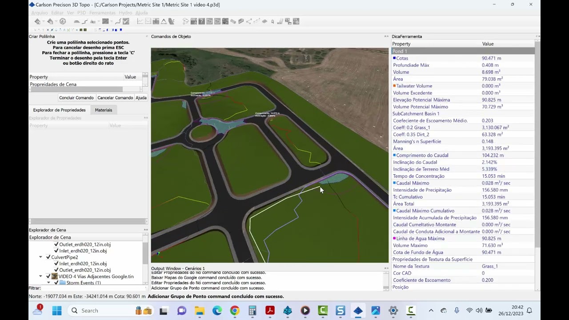
Task: Click the satellite surface icon of VIDEO 4 tin
Action: tap(55, 276)
